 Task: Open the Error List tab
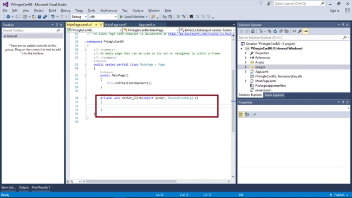click(9, 188)
